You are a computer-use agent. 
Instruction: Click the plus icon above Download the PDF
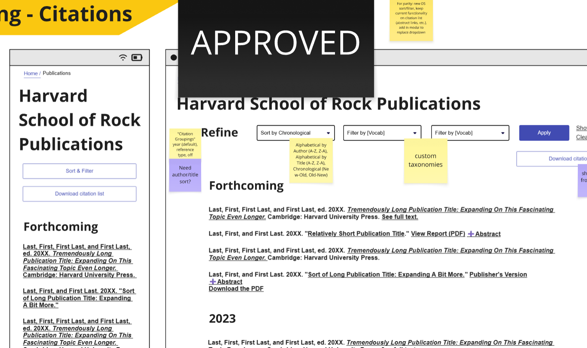(x=213, y=282)
